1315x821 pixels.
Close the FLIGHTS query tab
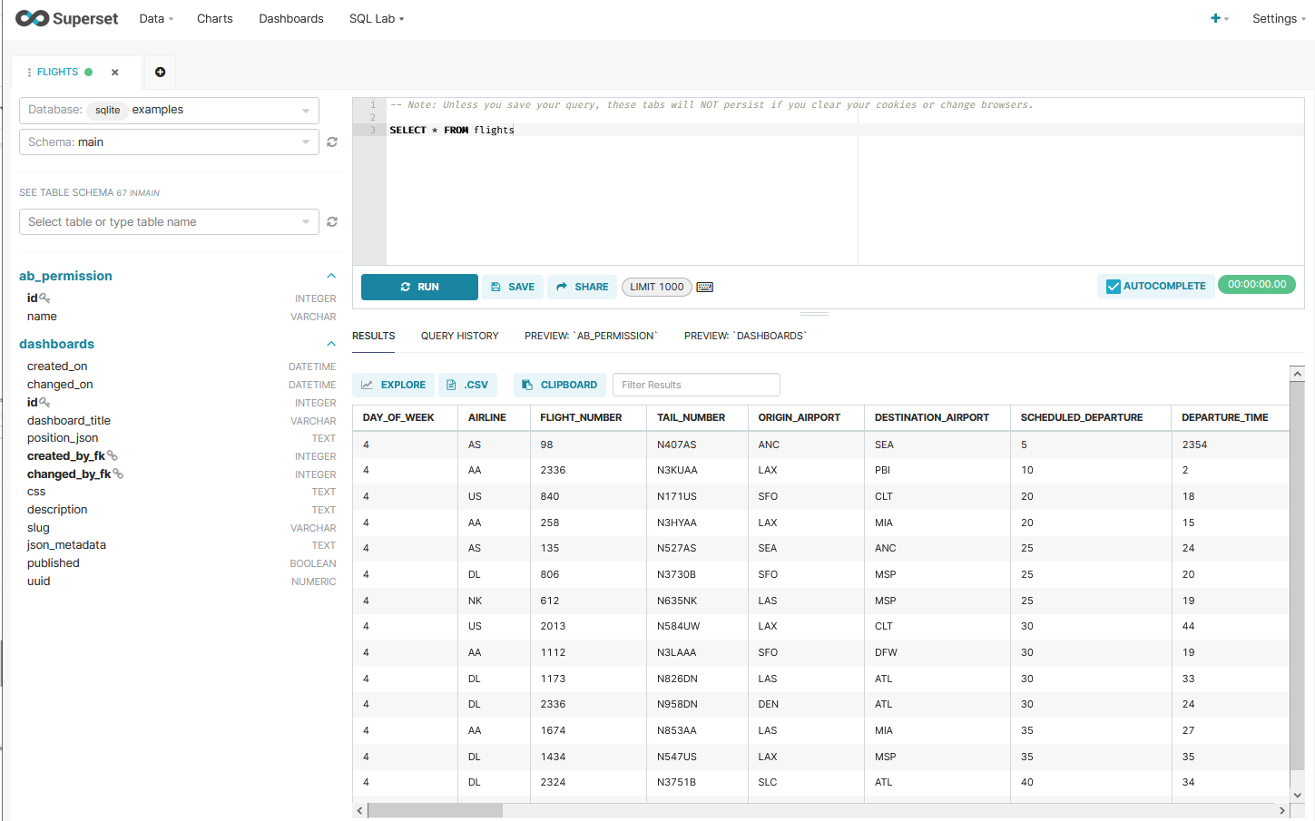coord(115,73)
